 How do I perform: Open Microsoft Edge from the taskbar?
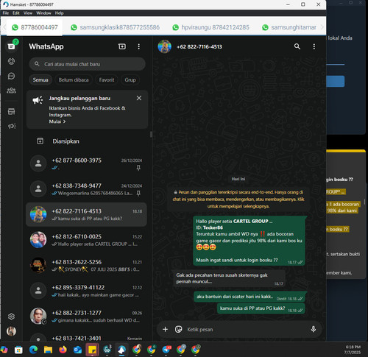tap(33, 350)
